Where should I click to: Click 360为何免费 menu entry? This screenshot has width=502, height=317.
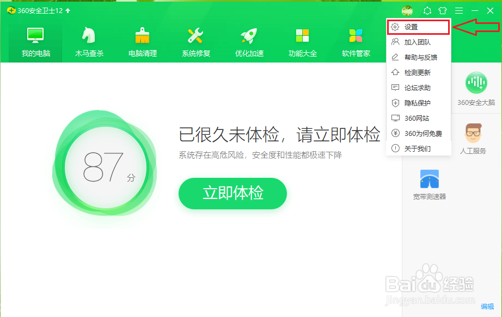coord(419,133)
